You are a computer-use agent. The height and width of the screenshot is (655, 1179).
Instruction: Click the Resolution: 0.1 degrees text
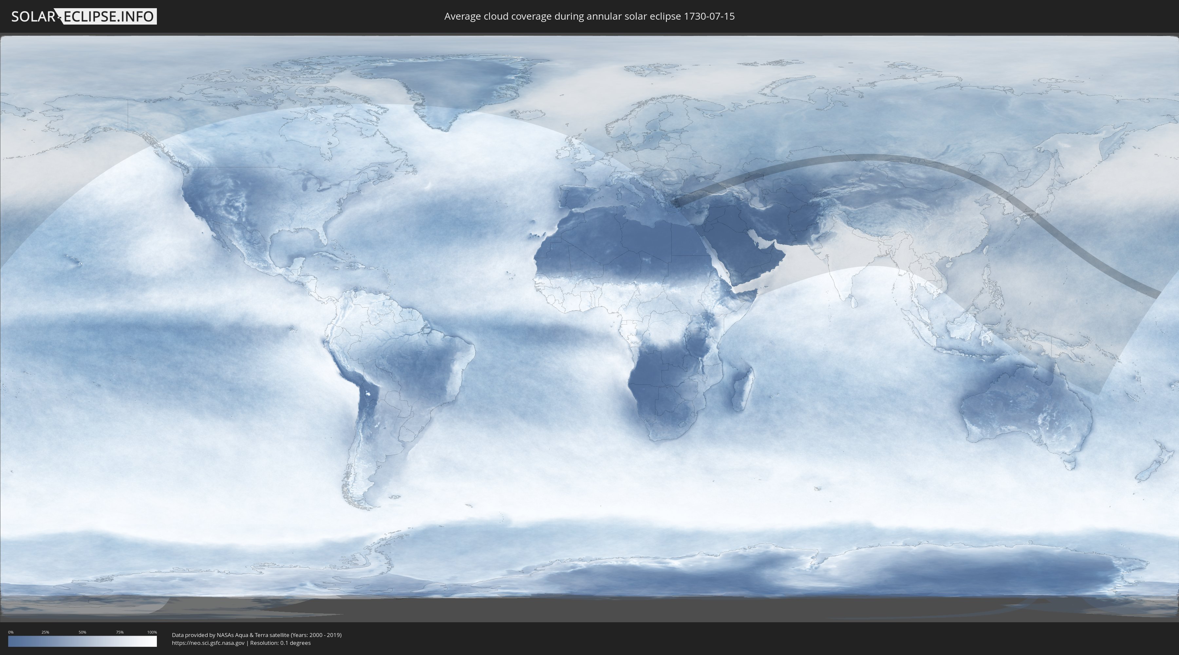tap(280, 643)
